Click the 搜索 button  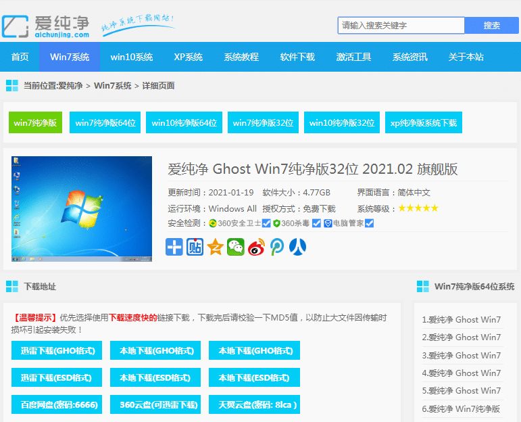(x=491, y=26)
